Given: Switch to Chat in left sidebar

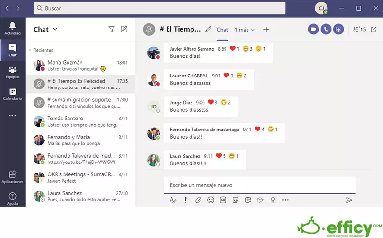Looking at the screenshot, I should pos(12,51).
